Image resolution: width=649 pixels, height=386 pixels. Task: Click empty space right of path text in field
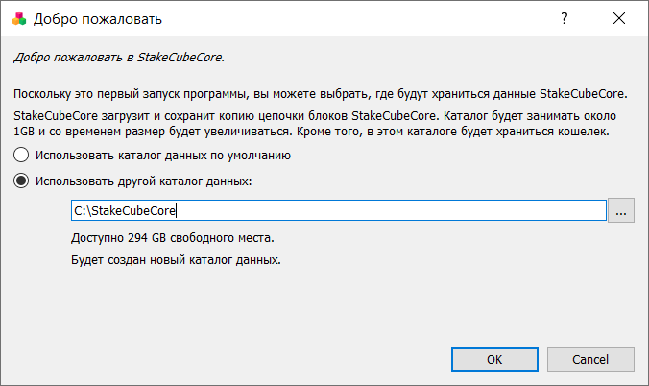coord(389,210)
